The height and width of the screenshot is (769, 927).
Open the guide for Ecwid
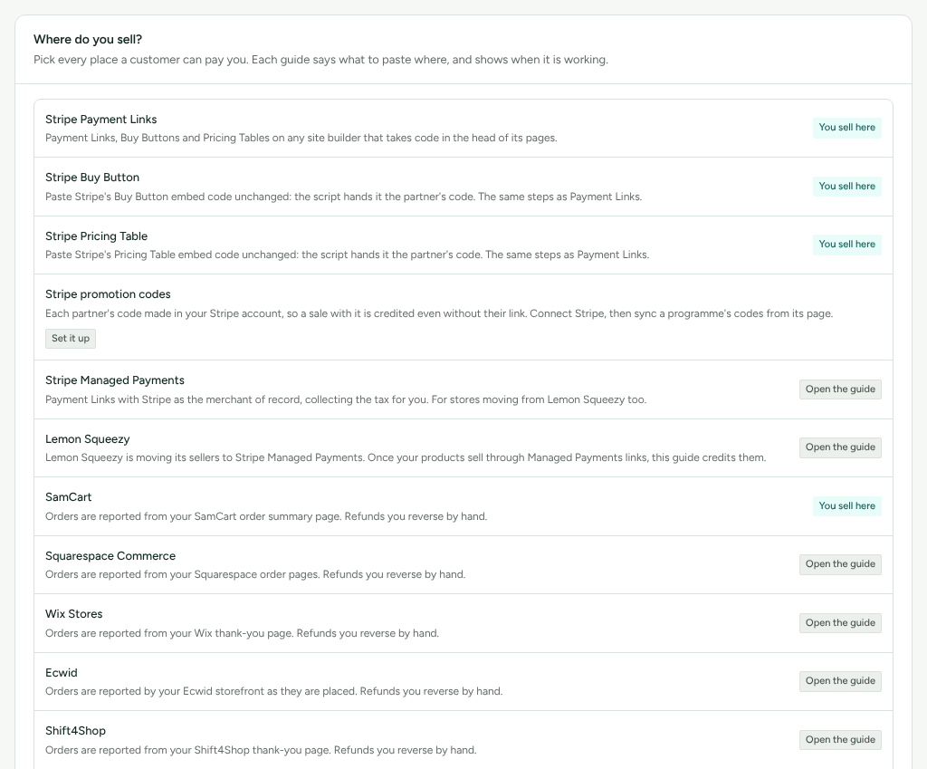point(840,681)
